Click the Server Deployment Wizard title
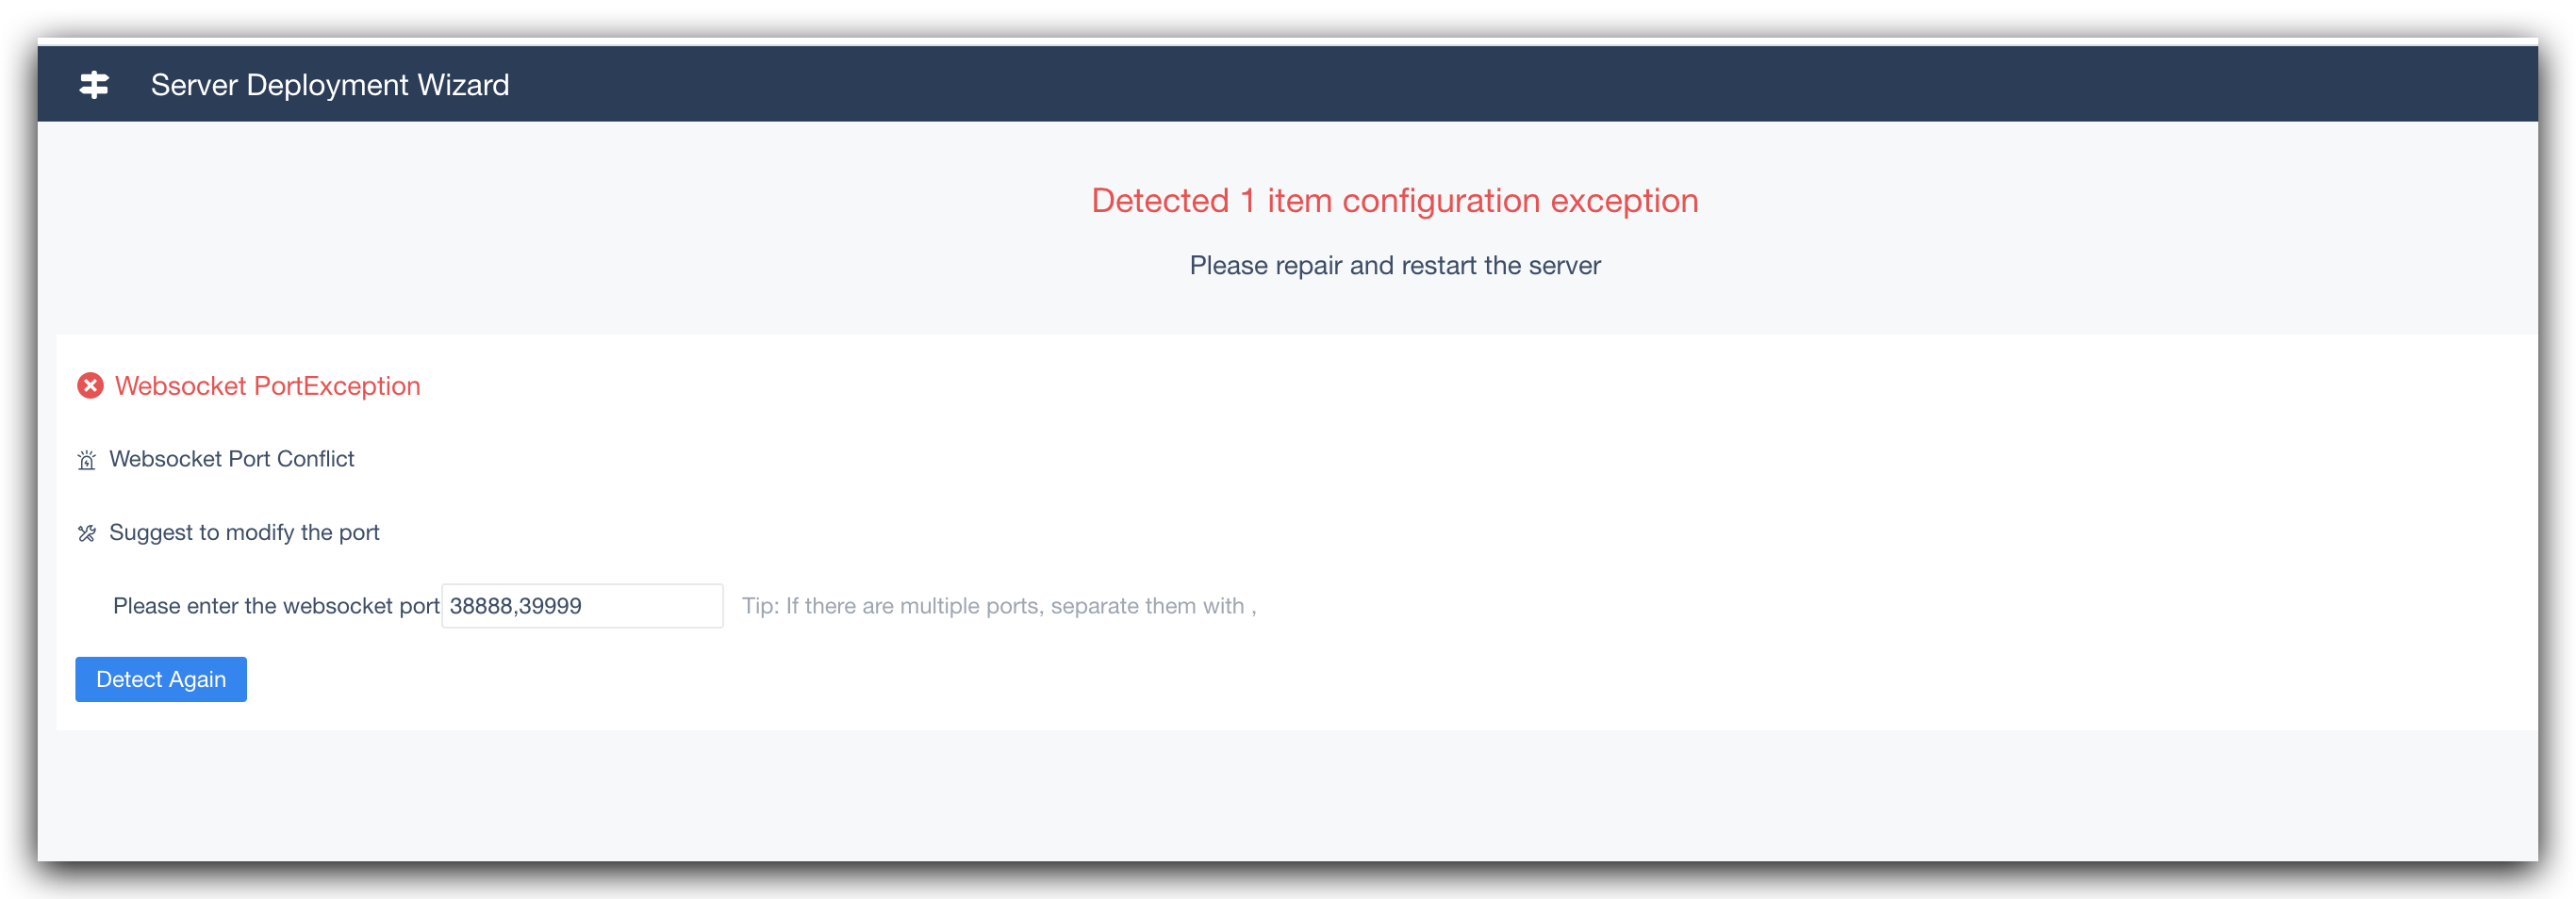This screenshot has width=2576, height=899. point(329,85)
